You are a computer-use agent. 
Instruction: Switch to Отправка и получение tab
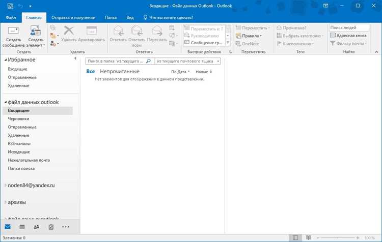tap(73, 17)
